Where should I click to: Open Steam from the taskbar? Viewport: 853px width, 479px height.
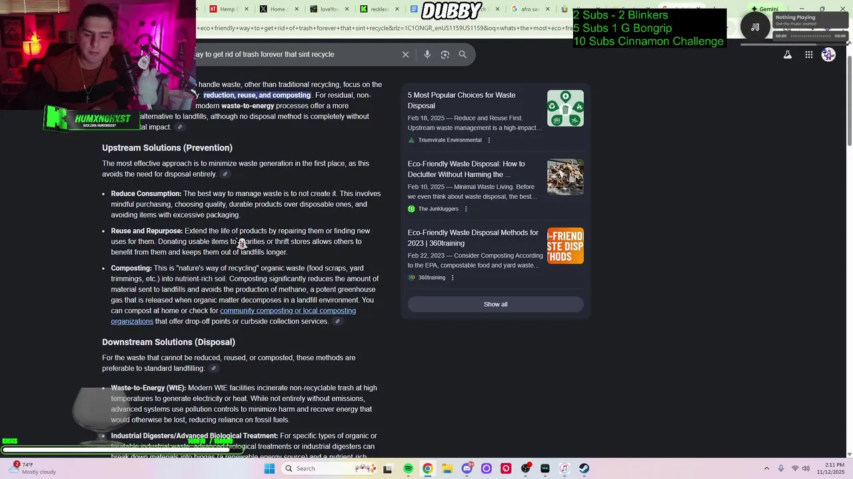click(584, 468)
